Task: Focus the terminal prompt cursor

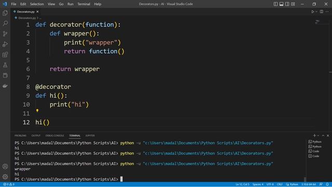Action: click(121, 179)
